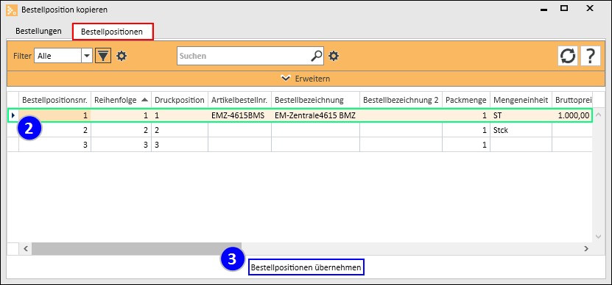
Task: Click the Packmenge column header
Action: (x=466, y=100)
